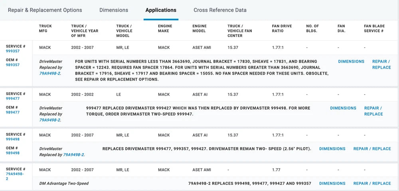Follow the 79A9498-2 replacement link under service 999357
The height and width of the screenshot is (191, 399).
tap(50, 73)
